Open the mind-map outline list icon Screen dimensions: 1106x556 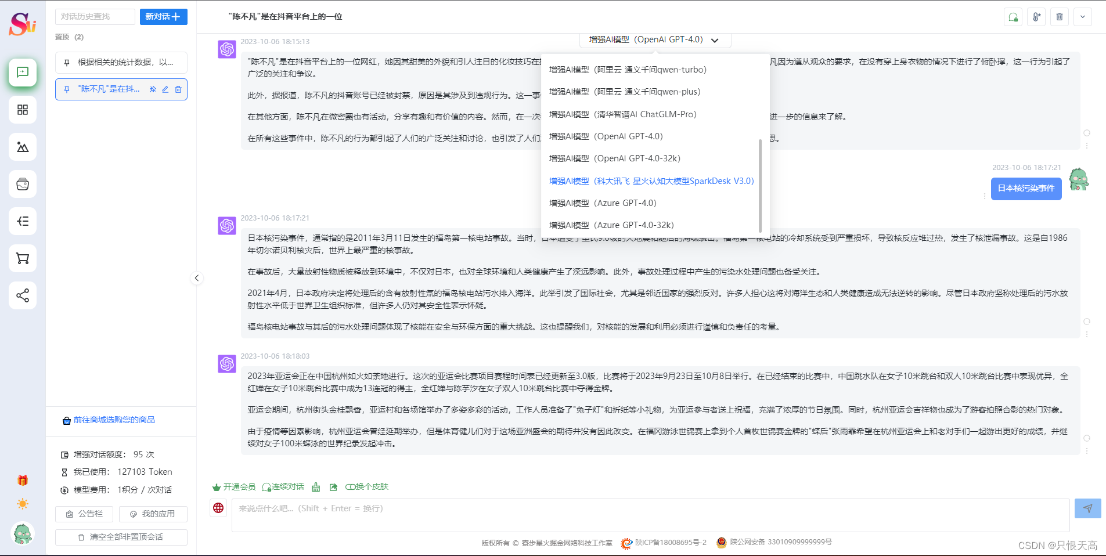[23, 221]
